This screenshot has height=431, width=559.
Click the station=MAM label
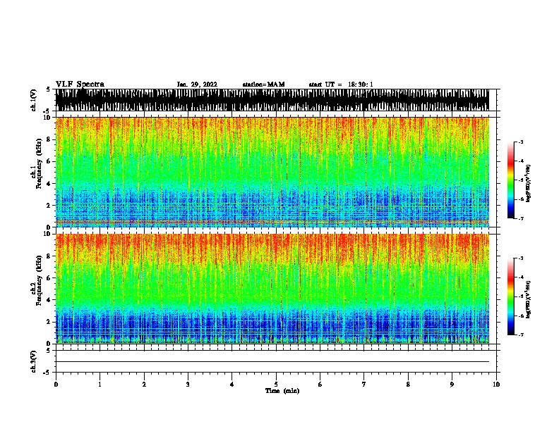[263, 85]
